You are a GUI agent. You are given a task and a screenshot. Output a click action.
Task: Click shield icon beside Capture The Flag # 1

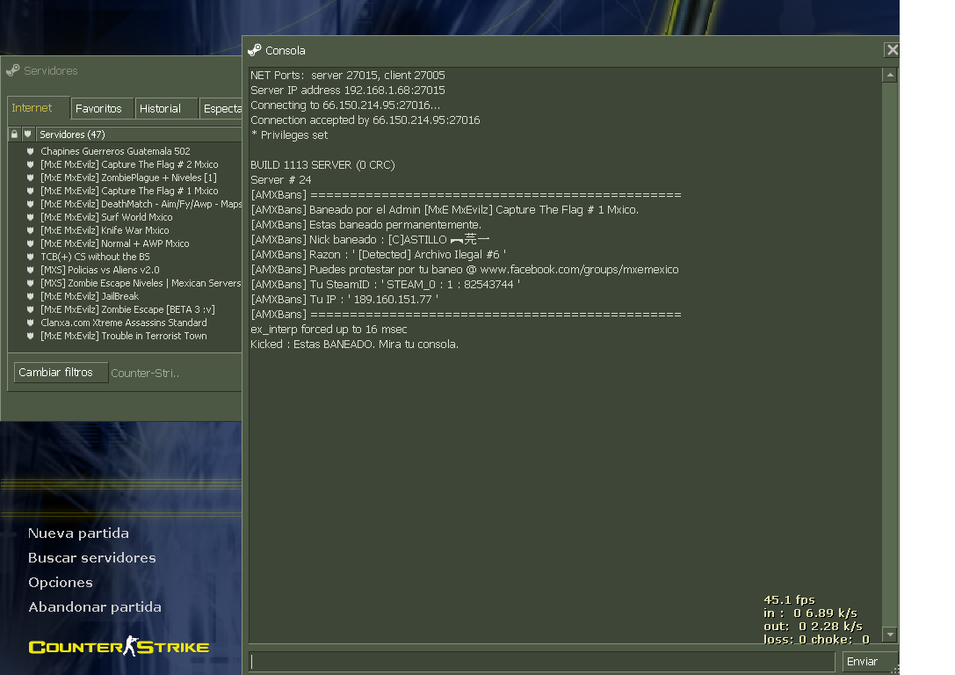click(x=31, y=191)
